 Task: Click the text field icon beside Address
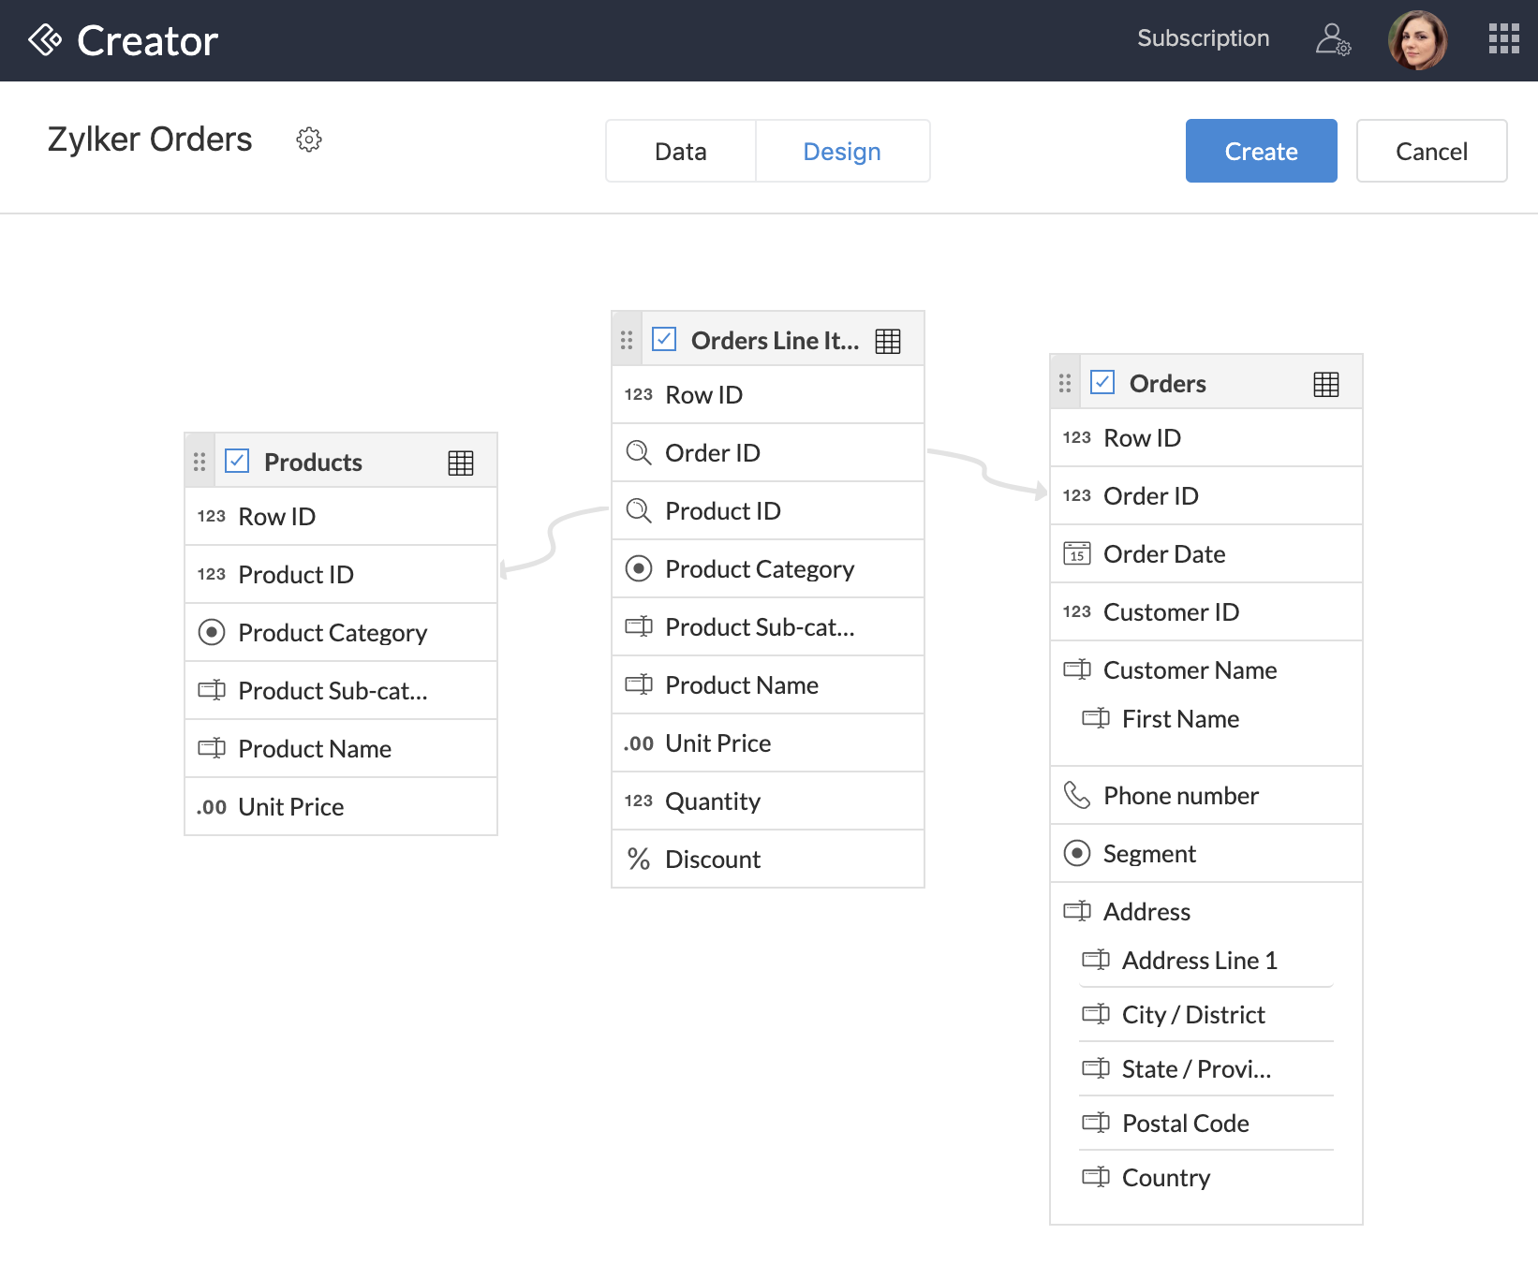point(1077,911)
